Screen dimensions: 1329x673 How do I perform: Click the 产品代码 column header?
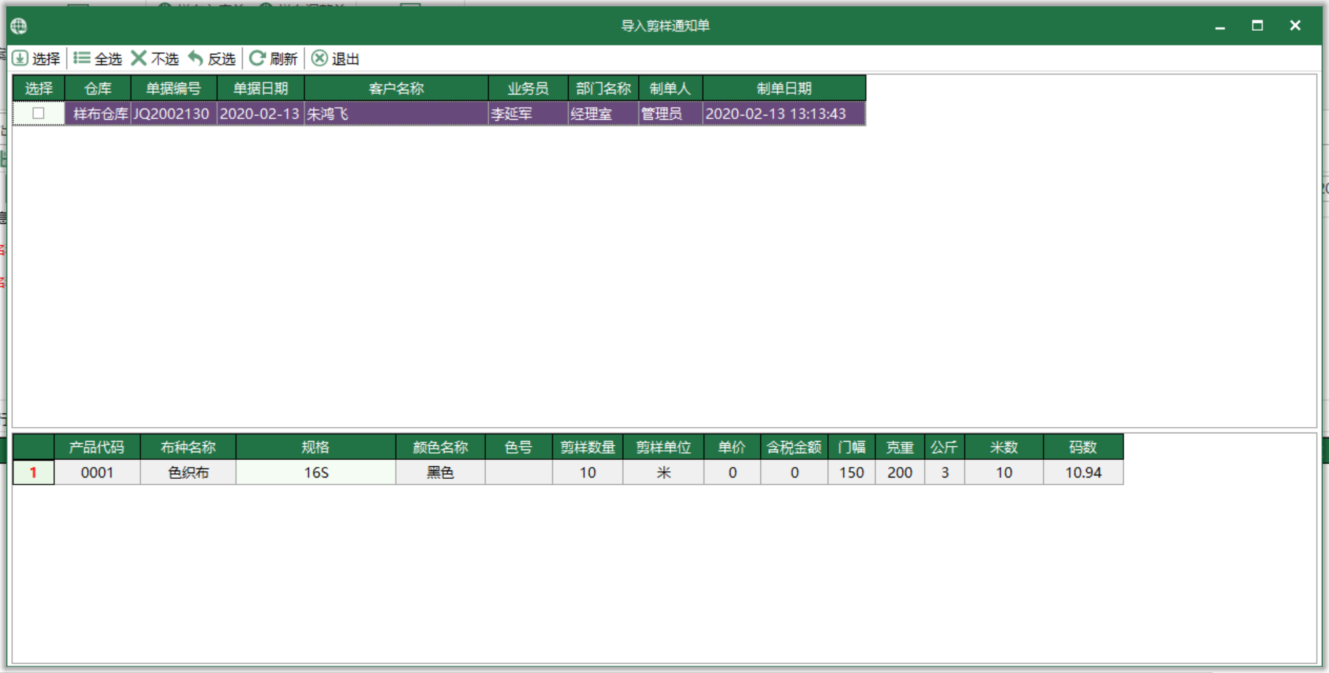[97, 447]
